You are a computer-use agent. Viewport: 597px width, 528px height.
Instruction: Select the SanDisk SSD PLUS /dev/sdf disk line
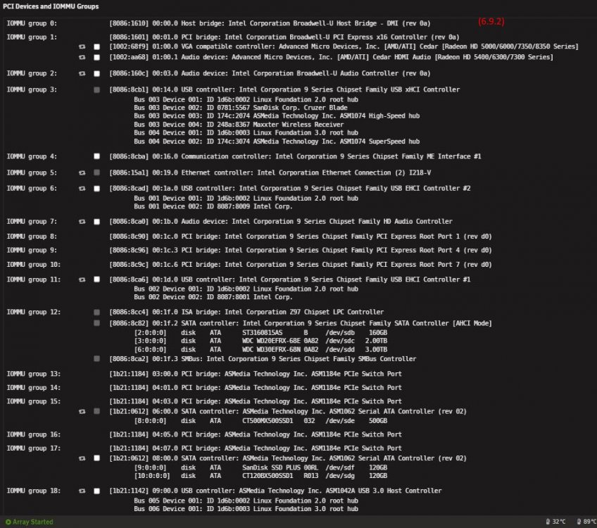260,468
